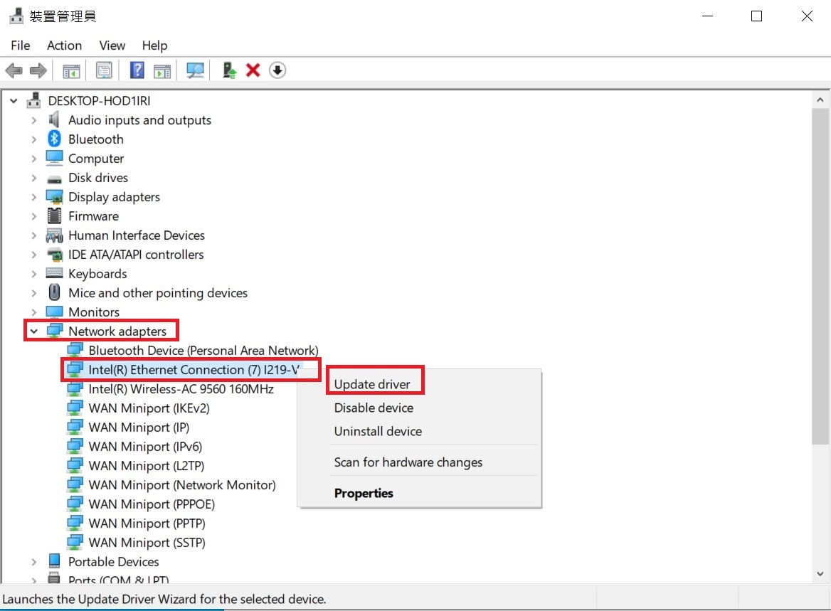Expand the Bluetooth category

click(33, 139)
